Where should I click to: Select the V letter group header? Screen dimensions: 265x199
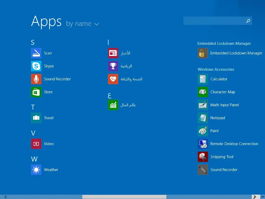33,133
